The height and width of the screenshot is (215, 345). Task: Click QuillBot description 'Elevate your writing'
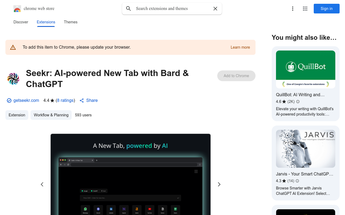[x=305, y=112]
